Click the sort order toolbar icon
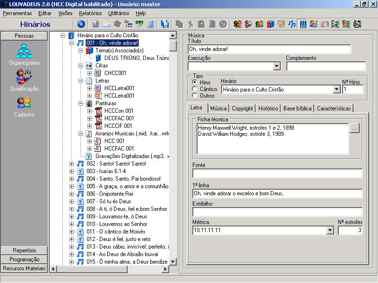This screenshot has height=283, width=378. pyautogui.click(x=128, y=24)
